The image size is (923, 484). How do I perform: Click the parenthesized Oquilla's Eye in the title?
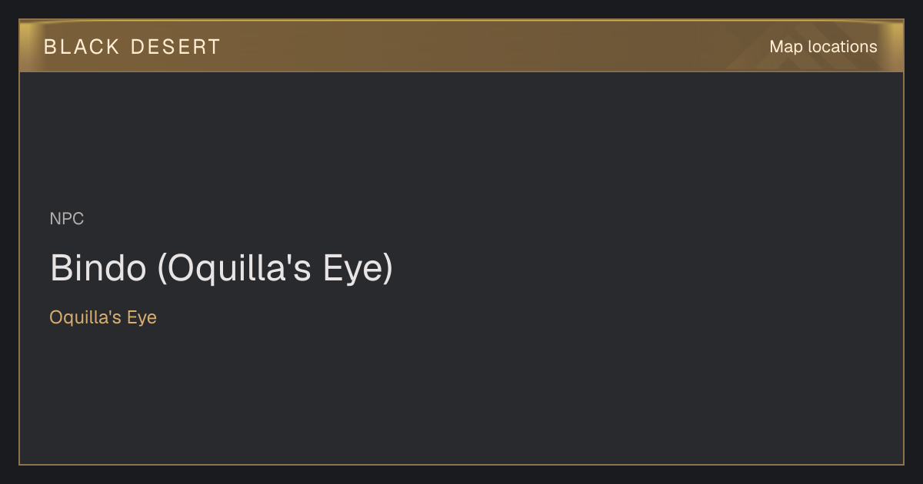pos(275,269)
